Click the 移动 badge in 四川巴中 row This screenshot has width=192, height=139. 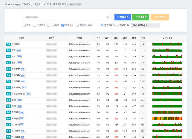click(x=8, y=125)
